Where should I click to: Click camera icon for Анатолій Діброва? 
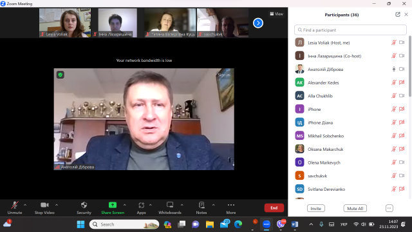coord(402,69)
